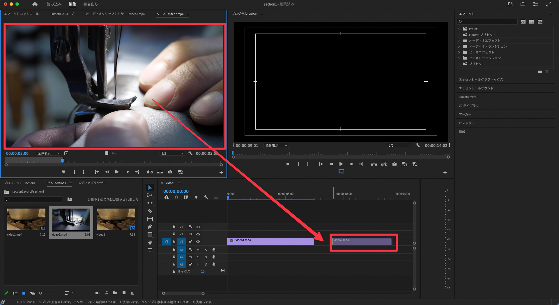Open the Program monitor wrench settings
Viewport: 559px width, 305px height.
[418, 146]
